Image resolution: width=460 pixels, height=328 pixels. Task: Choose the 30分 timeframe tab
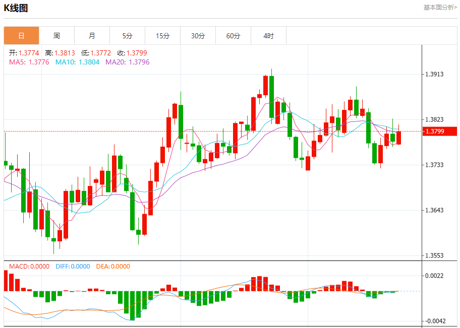click(198, 36)
